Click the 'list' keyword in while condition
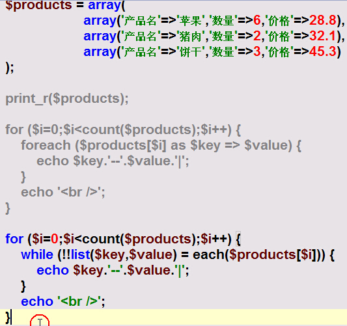The height and width of the screenshot is (326, 347). click(81, 254)
